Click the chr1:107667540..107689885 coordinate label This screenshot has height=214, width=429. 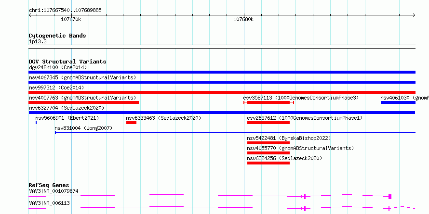pyautogui.click(x=65, y=11)
